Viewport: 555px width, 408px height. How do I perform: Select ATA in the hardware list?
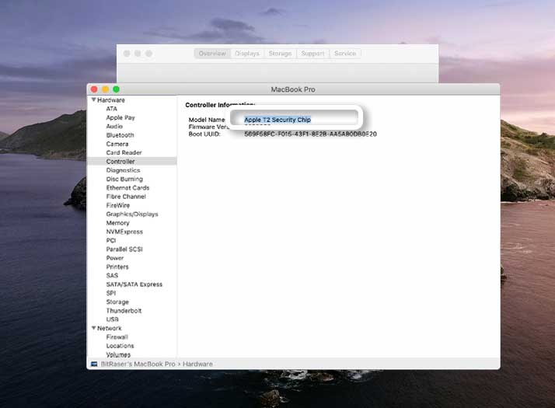[111, 109]
